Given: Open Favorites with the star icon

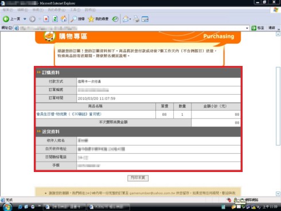Looking at the screenshot, I should coord(98,19).
